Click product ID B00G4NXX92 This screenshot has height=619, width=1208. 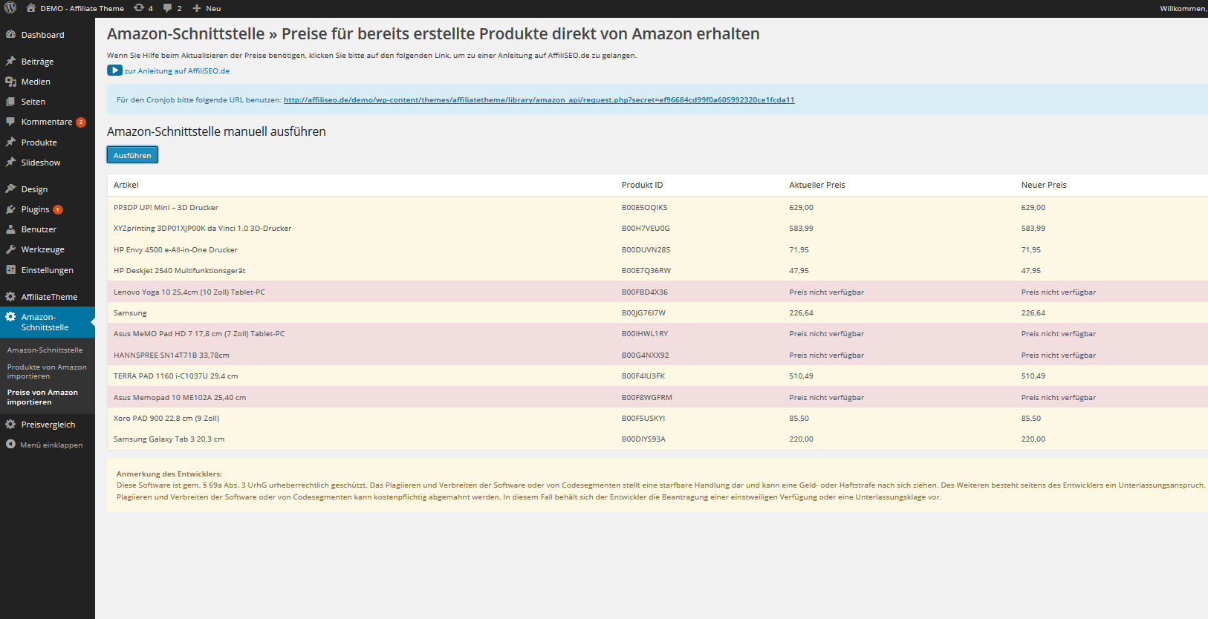645,356
